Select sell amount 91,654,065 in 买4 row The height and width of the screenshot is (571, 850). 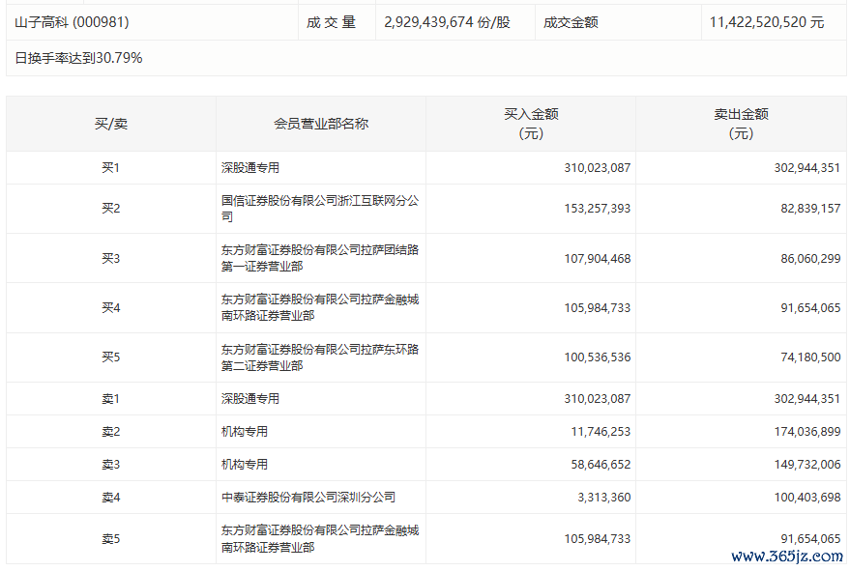[810, 307]
